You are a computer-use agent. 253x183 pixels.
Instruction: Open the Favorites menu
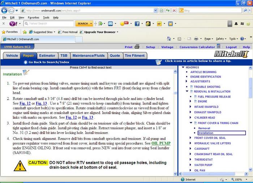[33, 18]
